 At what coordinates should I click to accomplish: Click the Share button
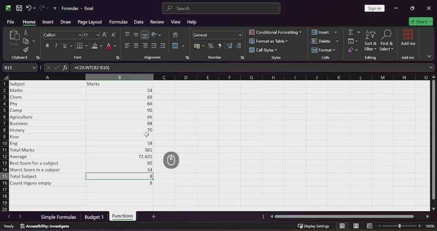421,21
